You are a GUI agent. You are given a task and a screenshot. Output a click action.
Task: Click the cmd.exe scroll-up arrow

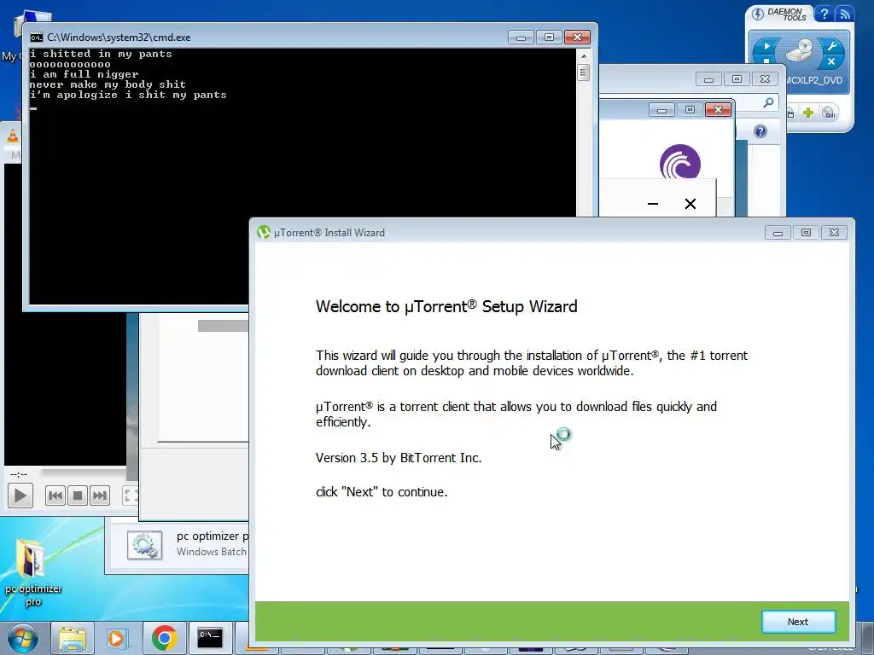583,56
